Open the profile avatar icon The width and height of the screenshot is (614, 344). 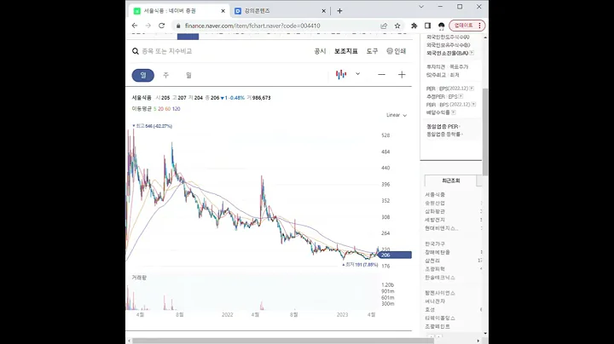(442, 26)
